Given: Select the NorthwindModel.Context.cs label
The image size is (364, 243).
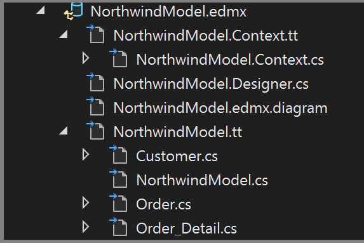Looking at the screenshot, I should coord(230,60).
